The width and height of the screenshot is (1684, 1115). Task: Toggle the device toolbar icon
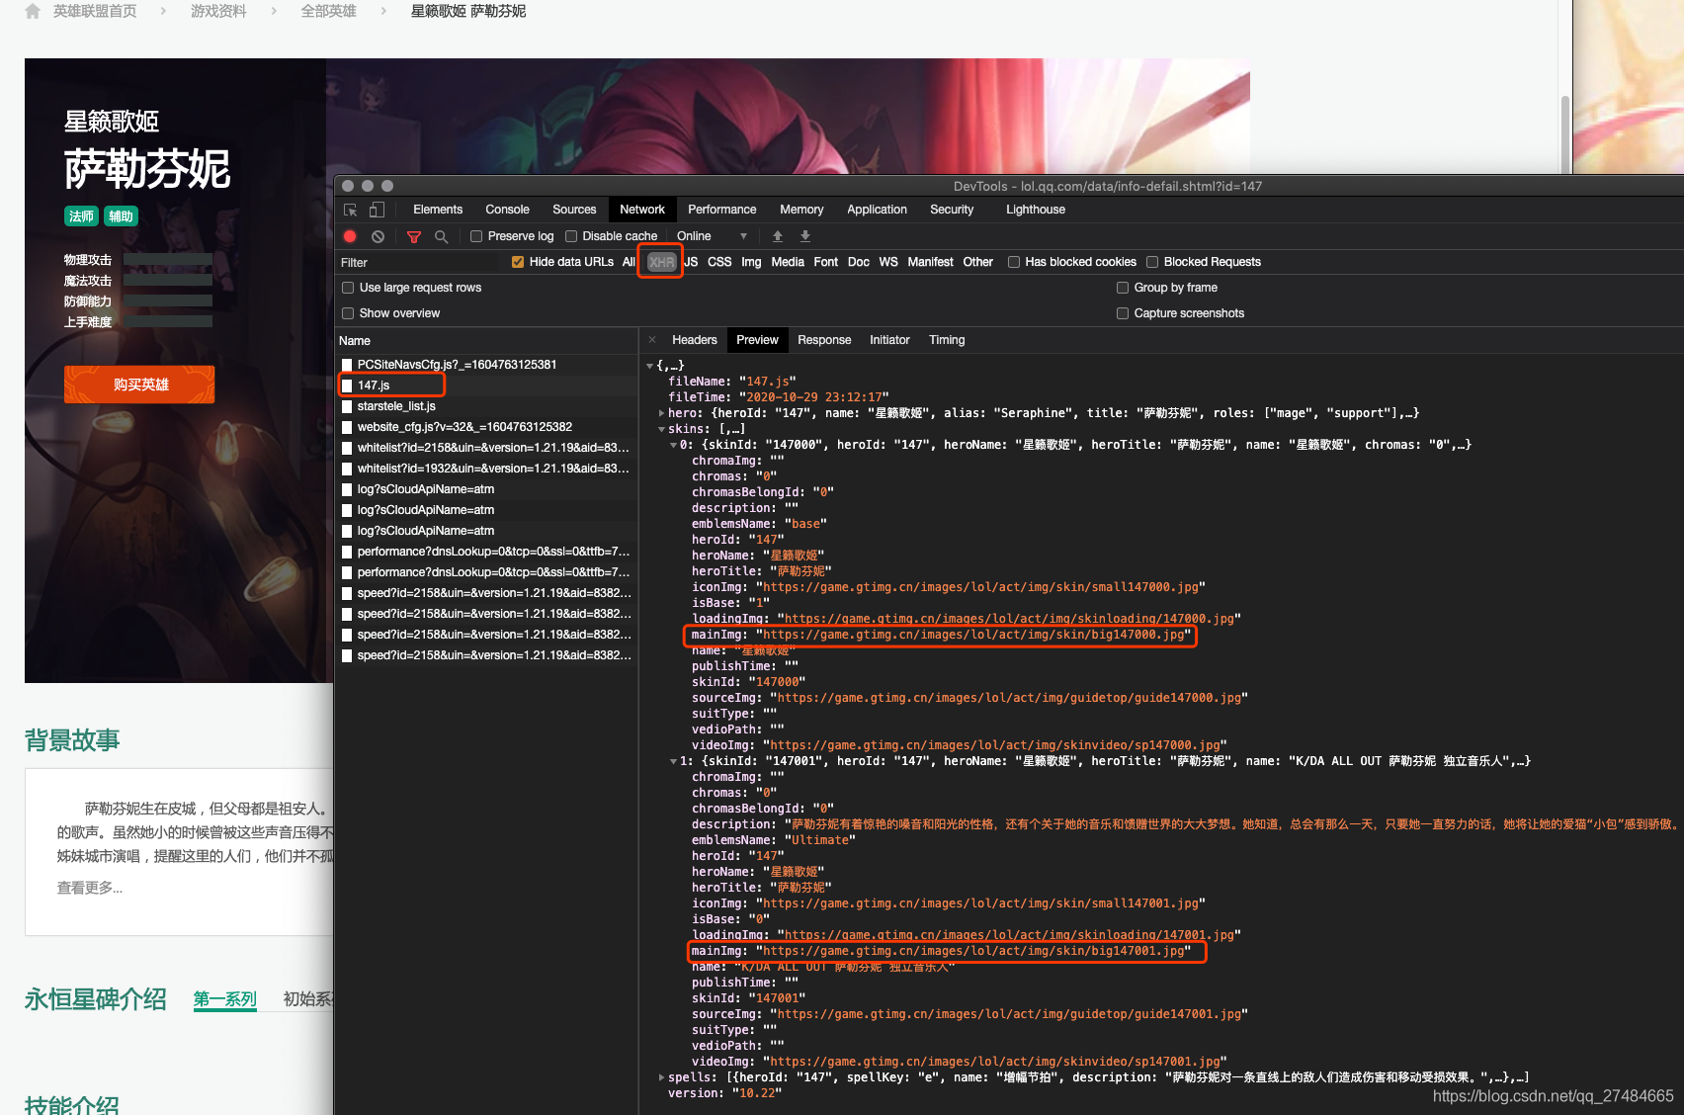click(377, 210)
